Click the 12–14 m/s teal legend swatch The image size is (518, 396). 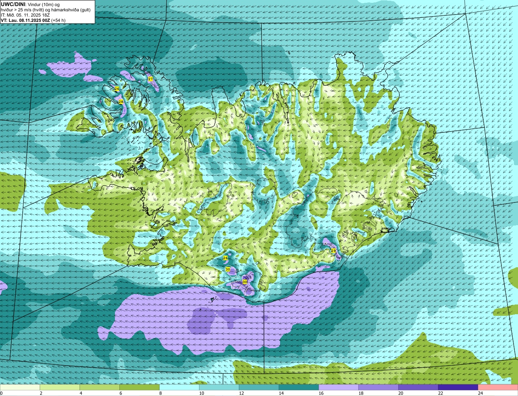tap(259, 387)
